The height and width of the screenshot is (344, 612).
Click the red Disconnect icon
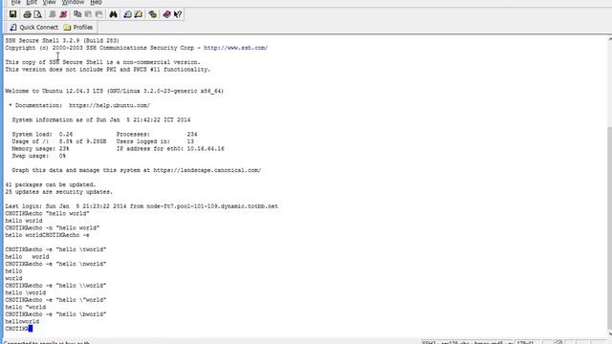click(63, 14)
